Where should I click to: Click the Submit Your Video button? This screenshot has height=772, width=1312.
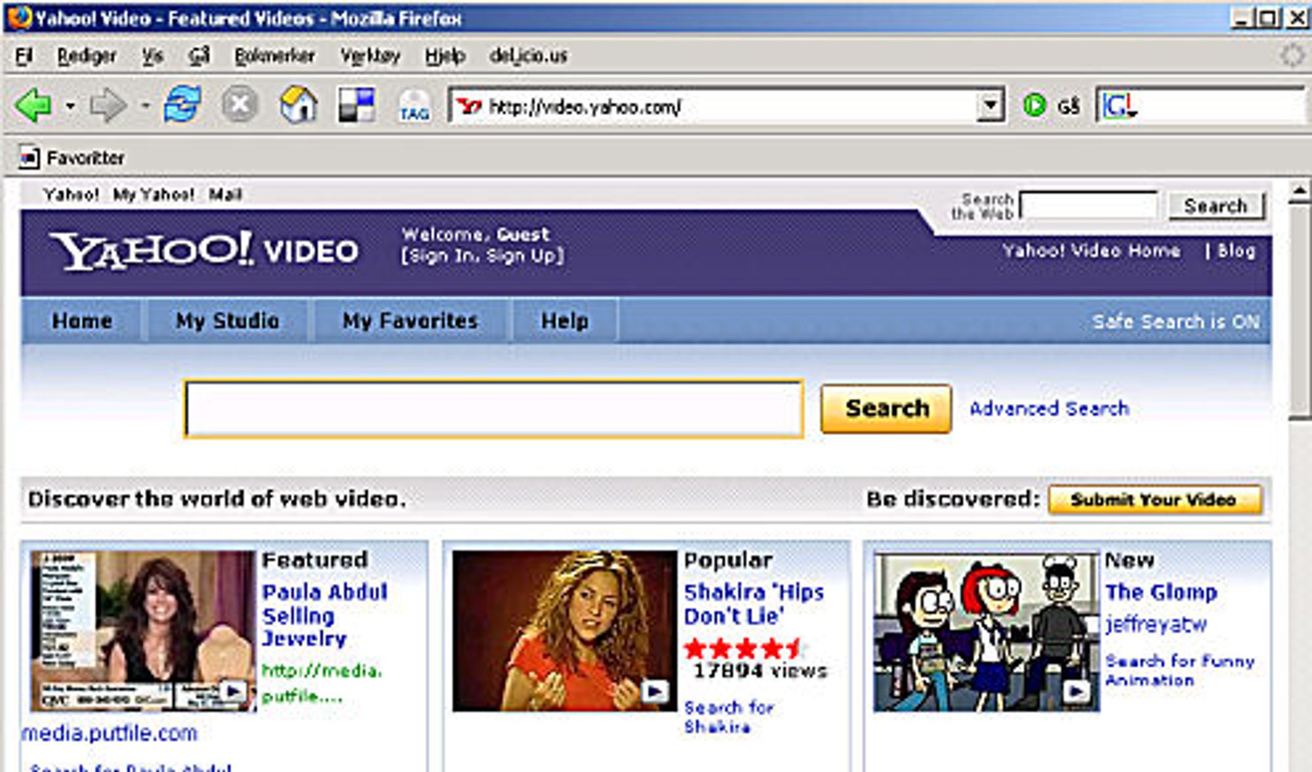click(1155, 500)
